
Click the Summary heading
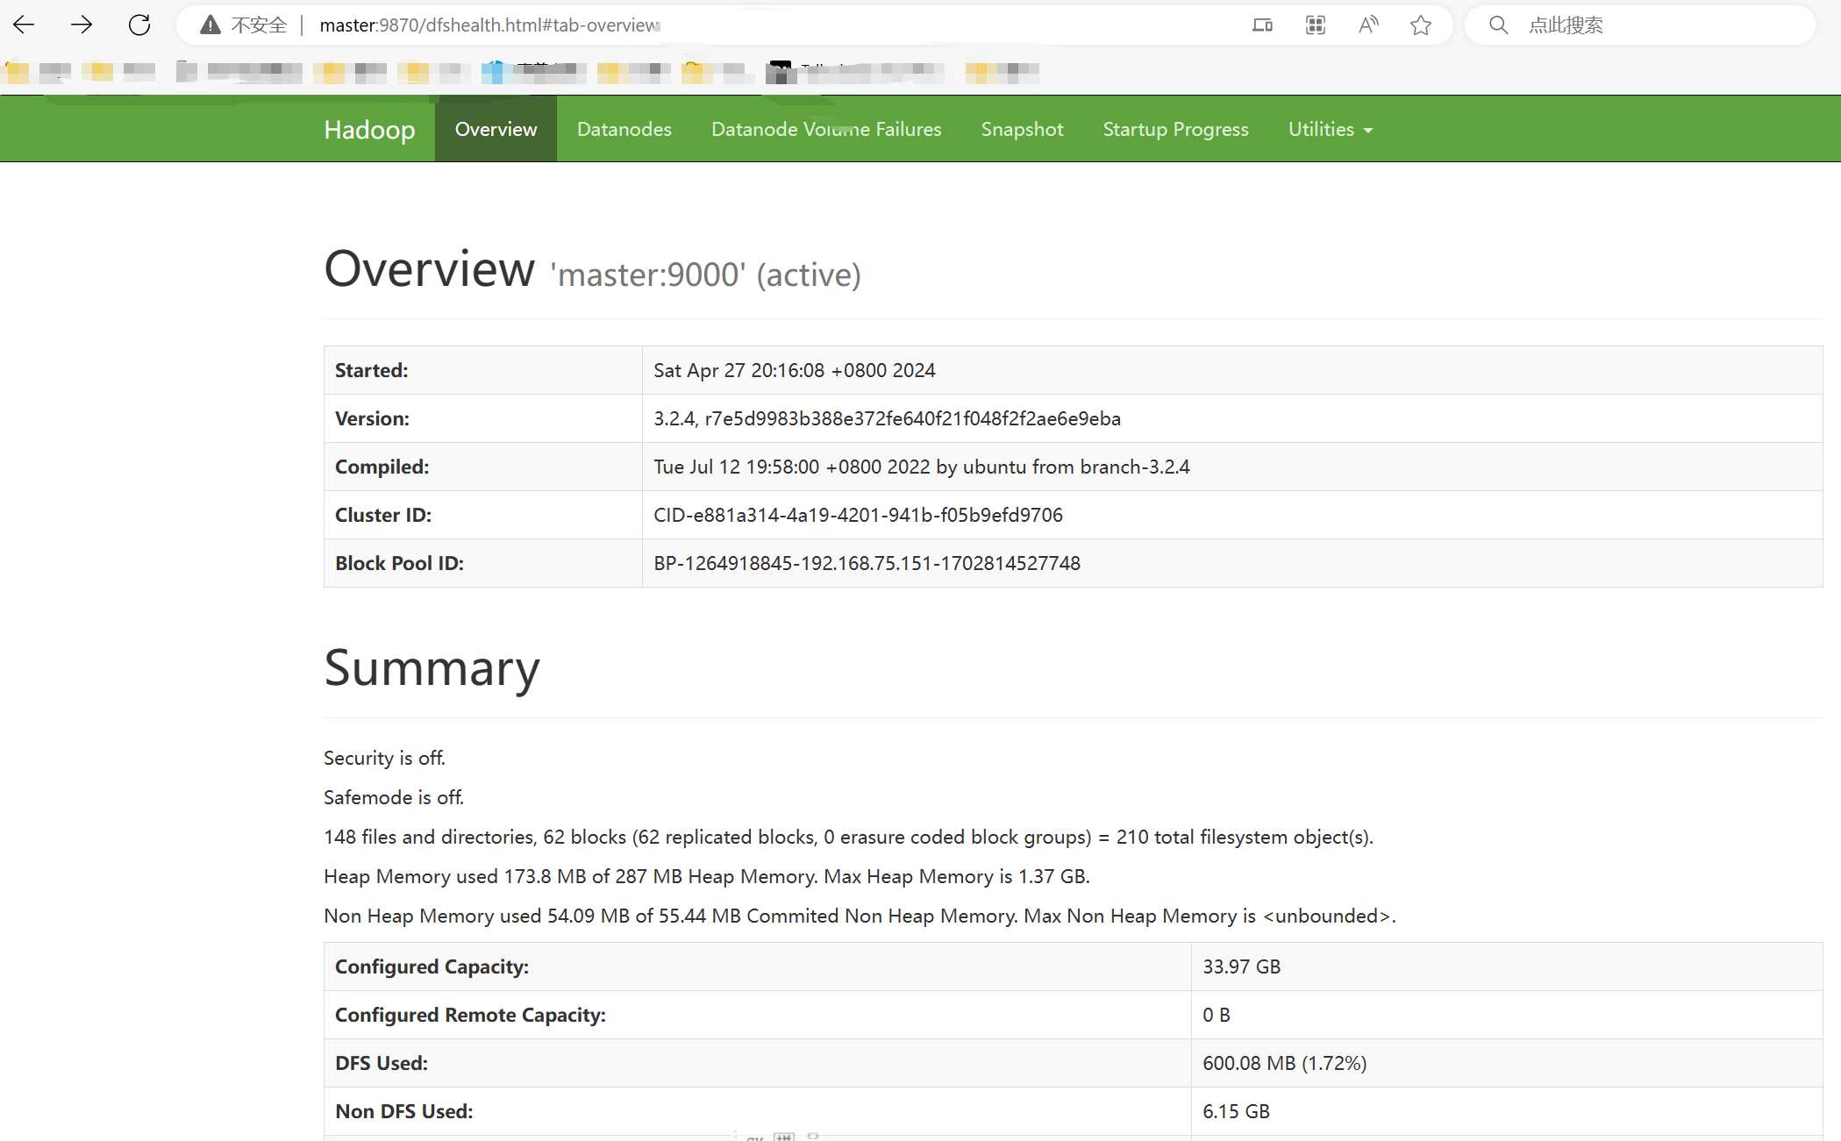click(432, 668)
